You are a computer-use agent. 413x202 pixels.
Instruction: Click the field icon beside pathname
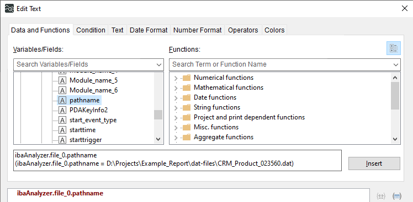(x=62, y=100)
